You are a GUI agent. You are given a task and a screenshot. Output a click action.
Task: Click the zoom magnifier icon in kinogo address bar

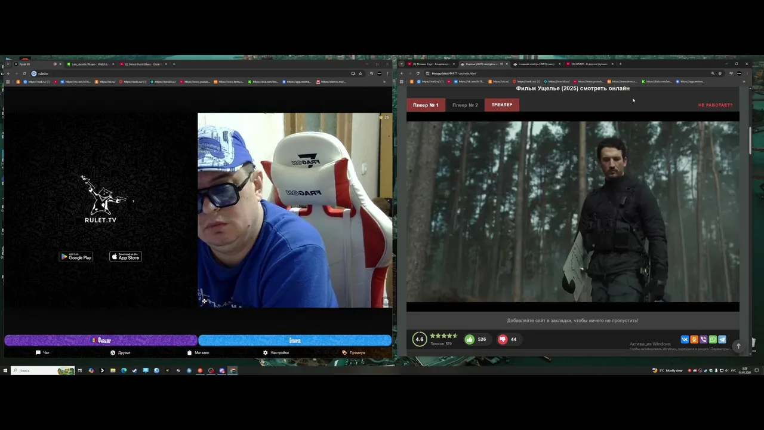(x=713, y=73)
